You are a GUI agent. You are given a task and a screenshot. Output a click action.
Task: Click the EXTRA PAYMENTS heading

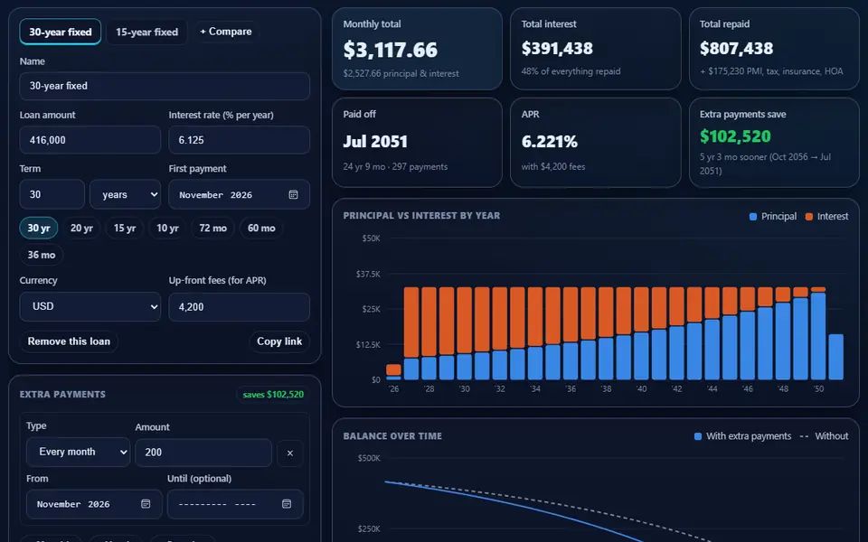62,395
